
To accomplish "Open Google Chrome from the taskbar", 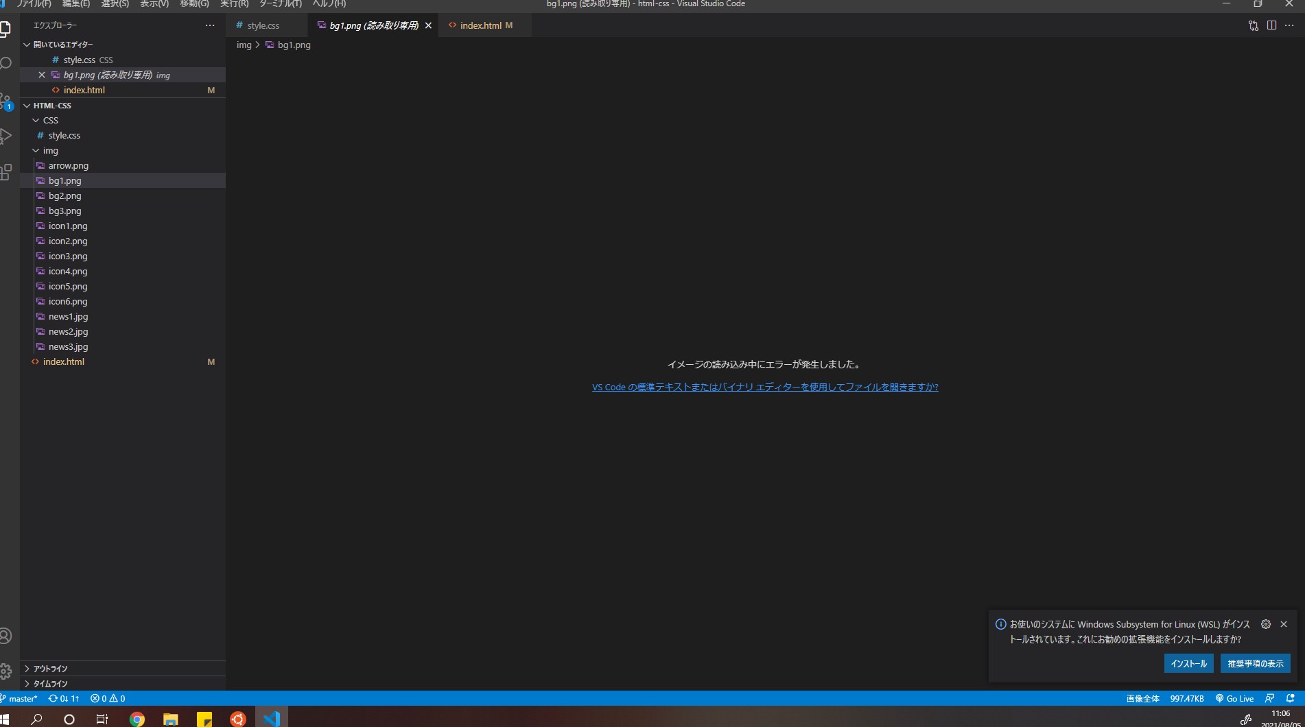I will [x=137, y=718].
